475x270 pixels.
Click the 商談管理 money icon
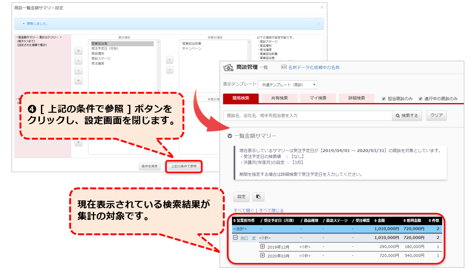click(228, 68)
